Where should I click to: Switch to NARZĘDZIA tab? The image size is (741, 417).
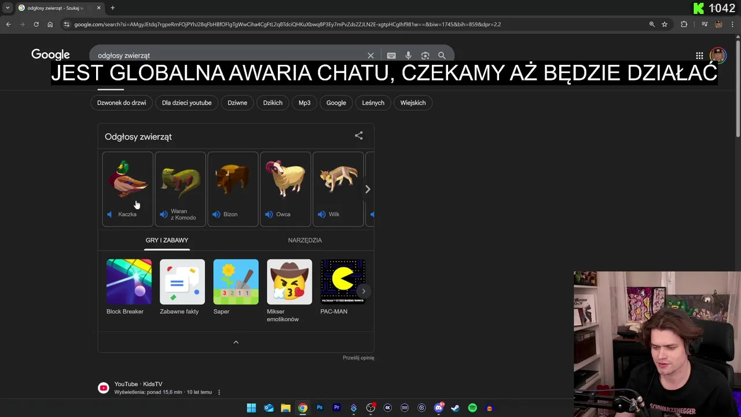pyautogui.click(x=305, y=240)
